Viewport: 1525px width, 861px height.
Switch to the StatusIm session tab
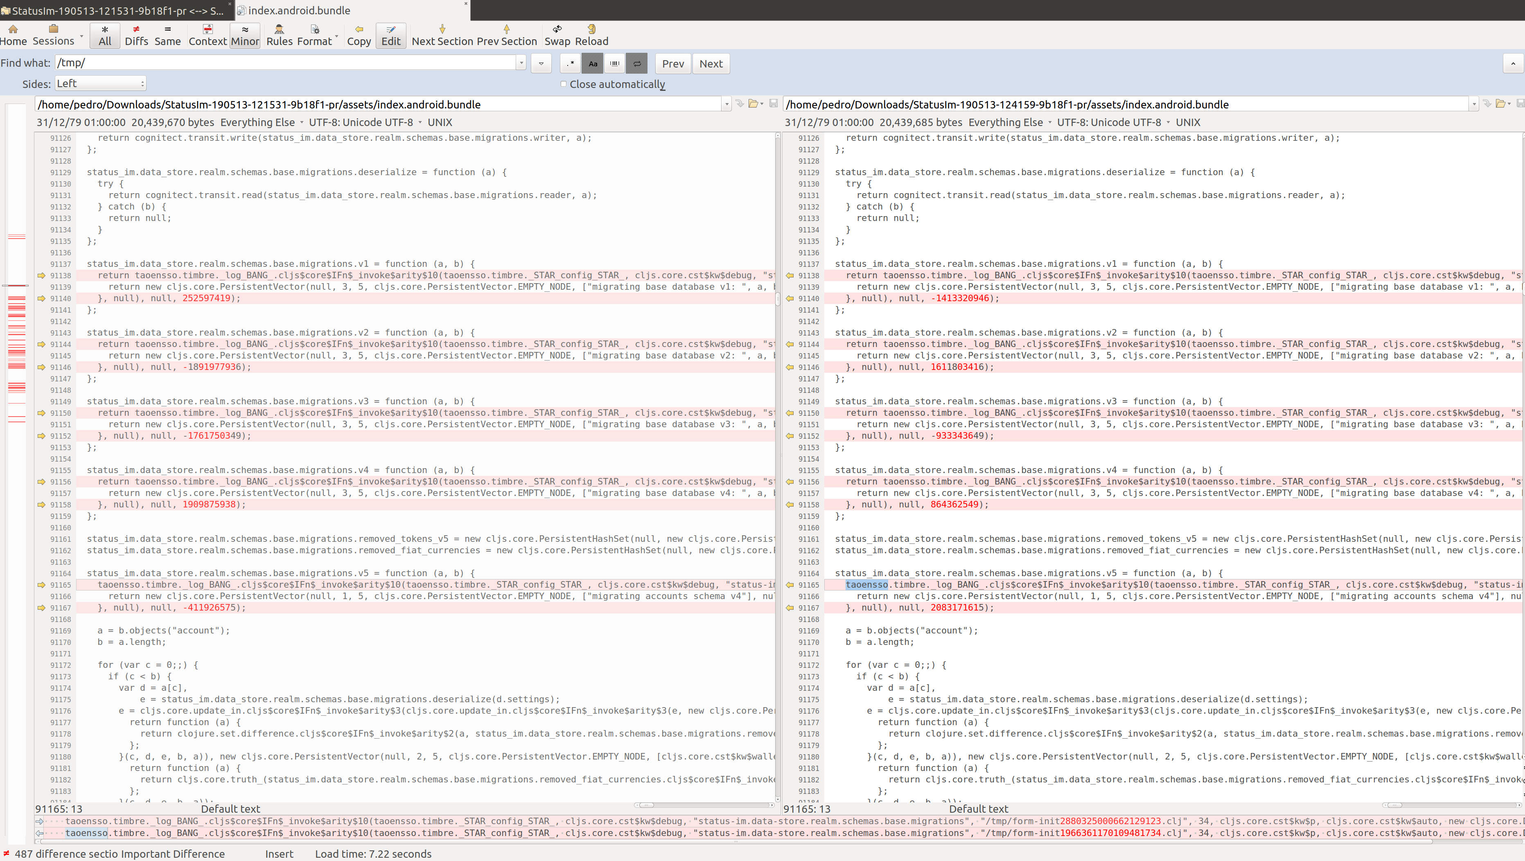pos(117,10)
